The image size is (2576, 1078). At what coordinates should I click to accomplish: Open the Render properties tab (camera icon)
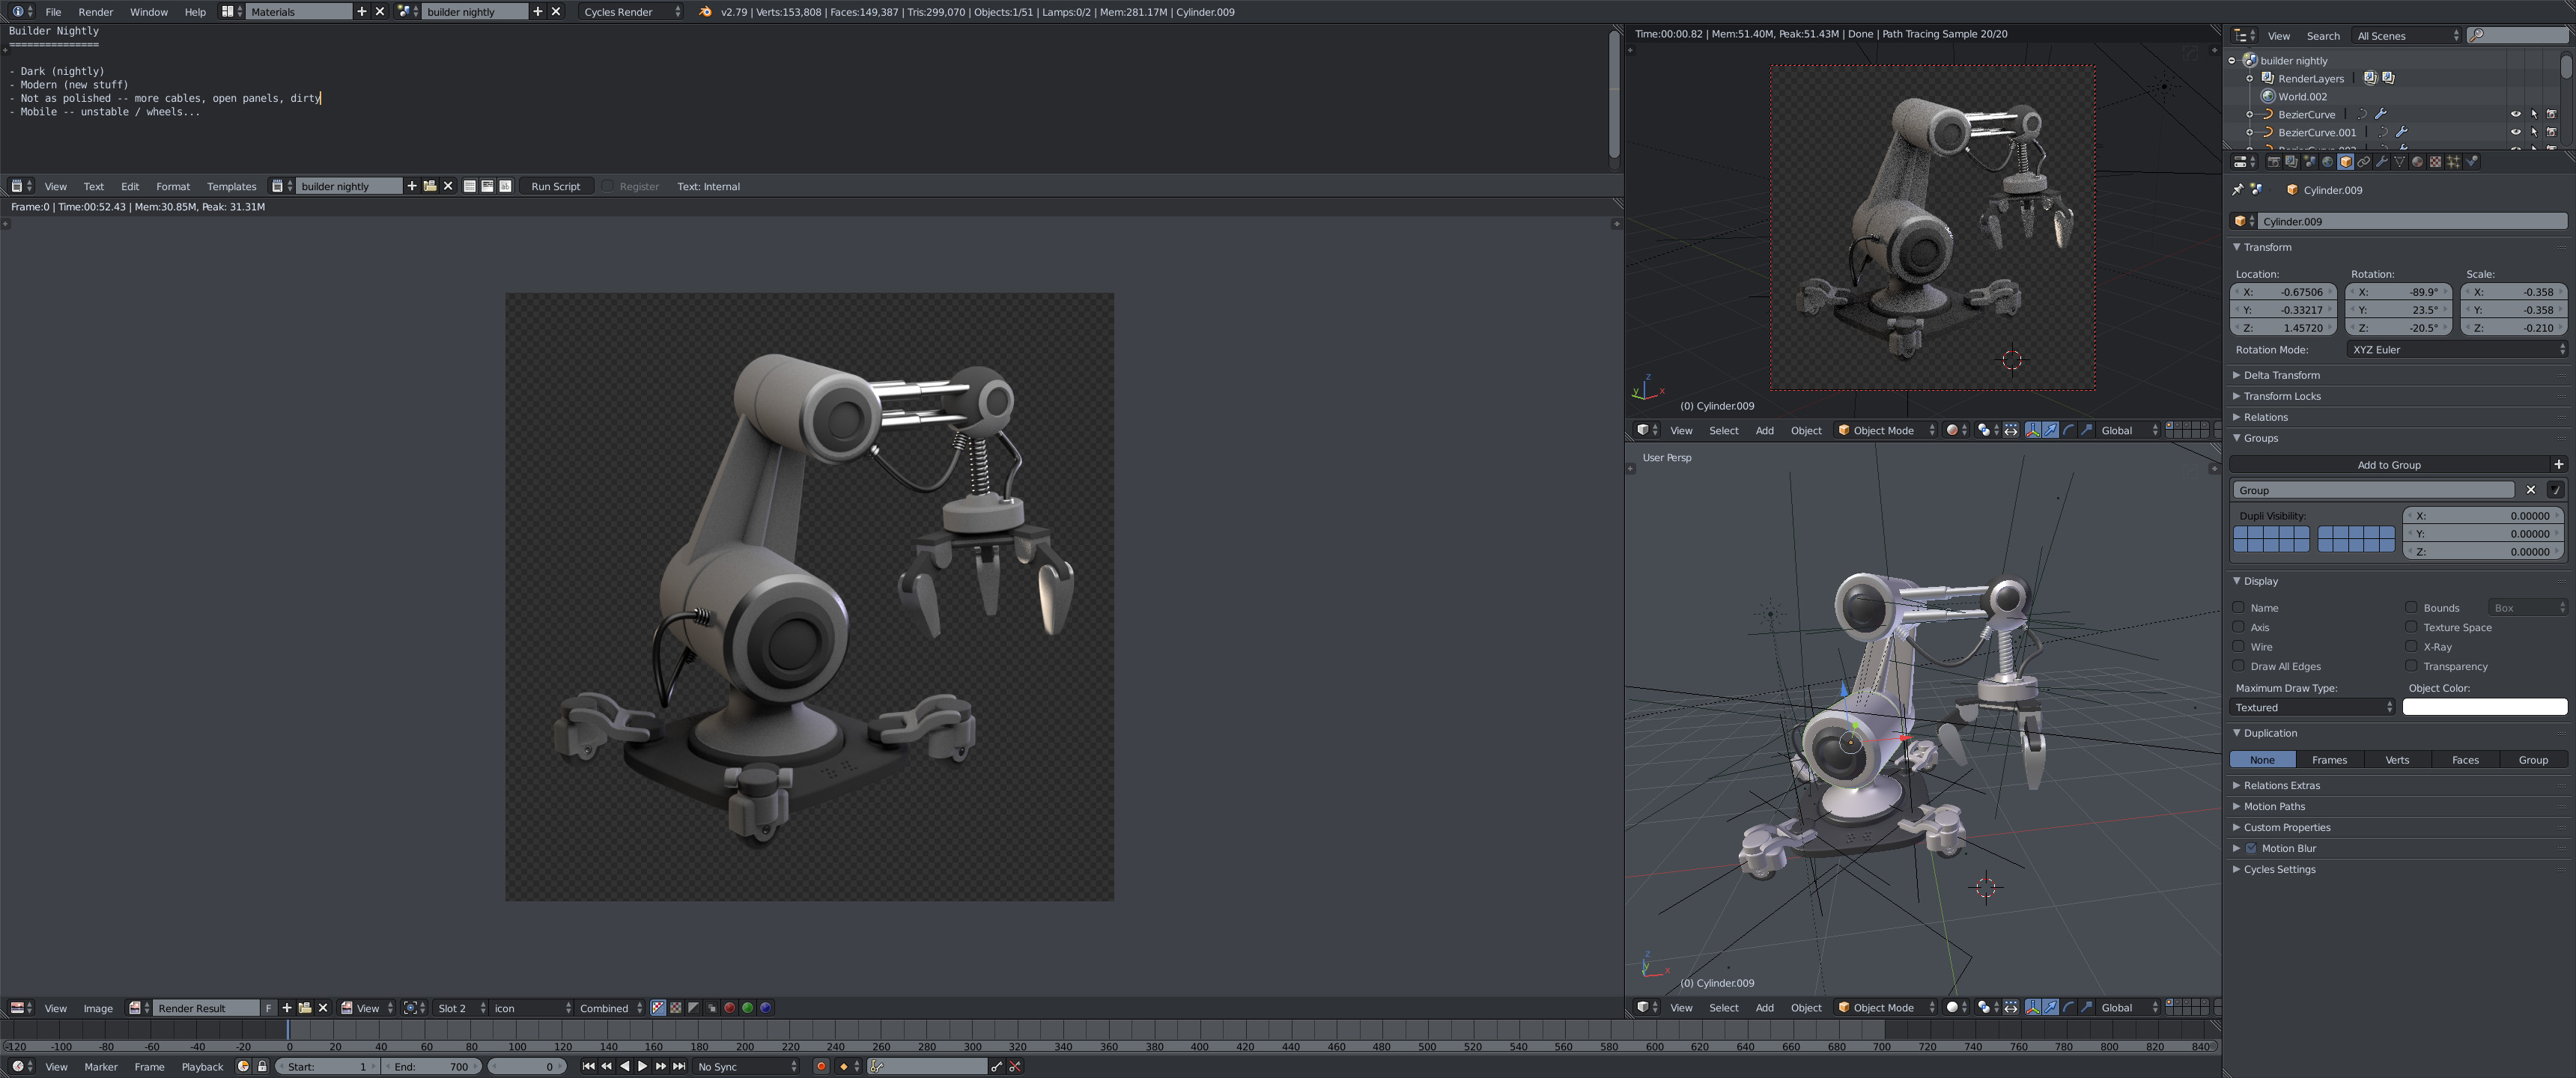[2274, 162]
